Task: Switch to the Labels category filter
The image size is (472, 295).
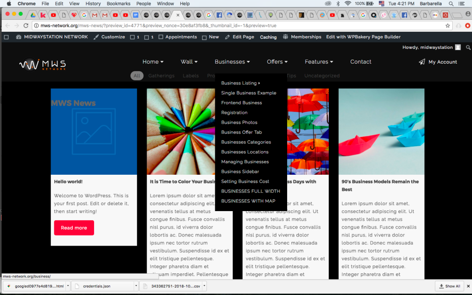Action: pos(190,76)
